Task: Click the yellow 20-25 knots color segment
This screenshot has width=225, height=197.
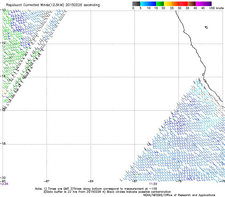Action: click(x=168, y=4)
